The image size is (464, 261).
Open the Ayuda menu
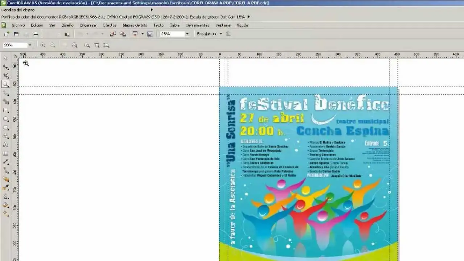[242, 25]
